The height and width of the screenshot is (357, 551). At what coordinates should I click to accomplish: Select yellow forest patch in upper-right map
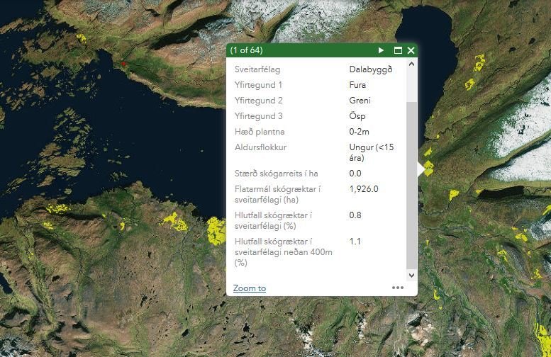tap(474, 62)
